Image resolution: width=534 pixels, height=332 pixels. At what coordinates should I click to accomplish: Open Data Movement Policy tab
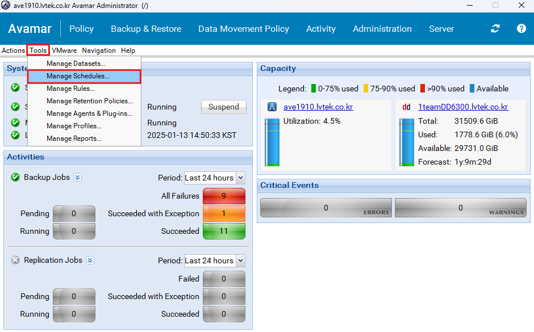(x=244, y=29)
